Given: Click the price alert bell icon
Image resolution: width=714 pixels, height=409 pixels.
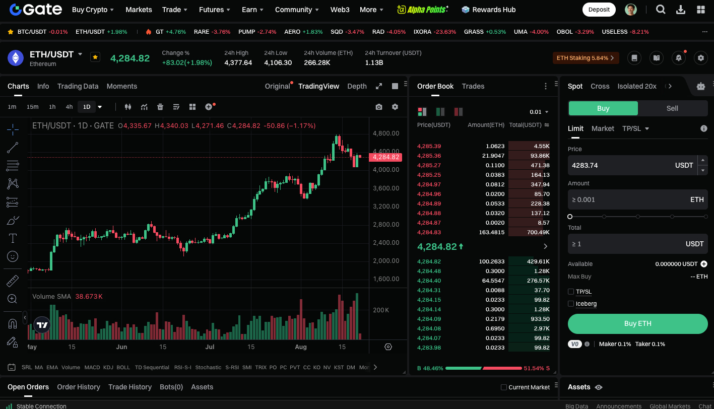Looking at the screenshot, I should pyautogui.click(x=679, y=58).
